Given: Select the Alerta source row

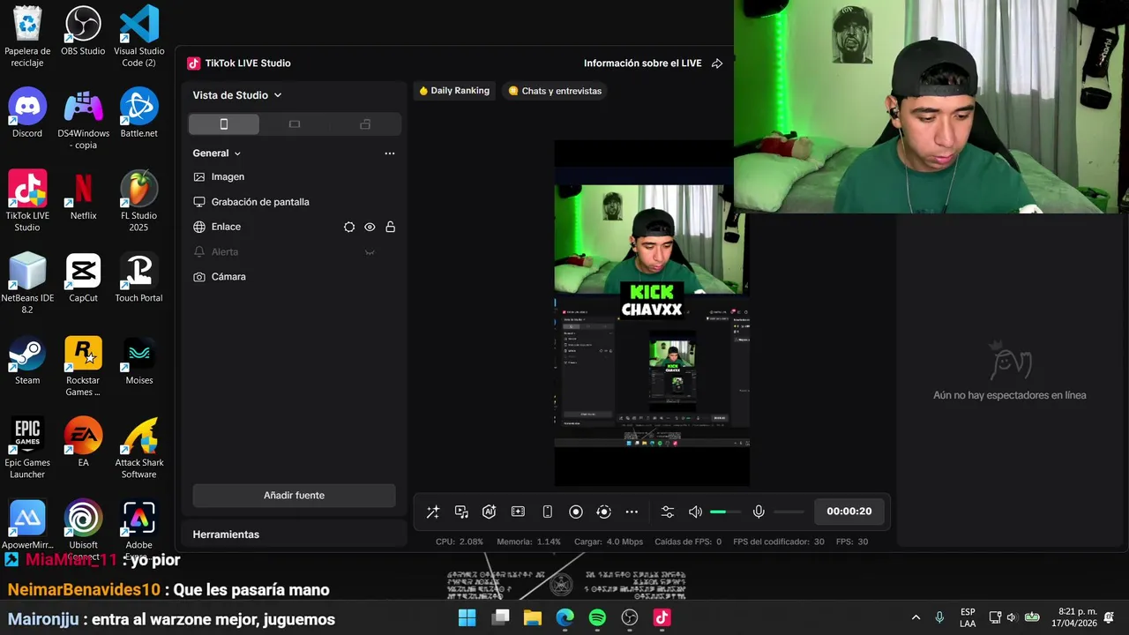Looking at the screenshot, I should coord(295,252).
